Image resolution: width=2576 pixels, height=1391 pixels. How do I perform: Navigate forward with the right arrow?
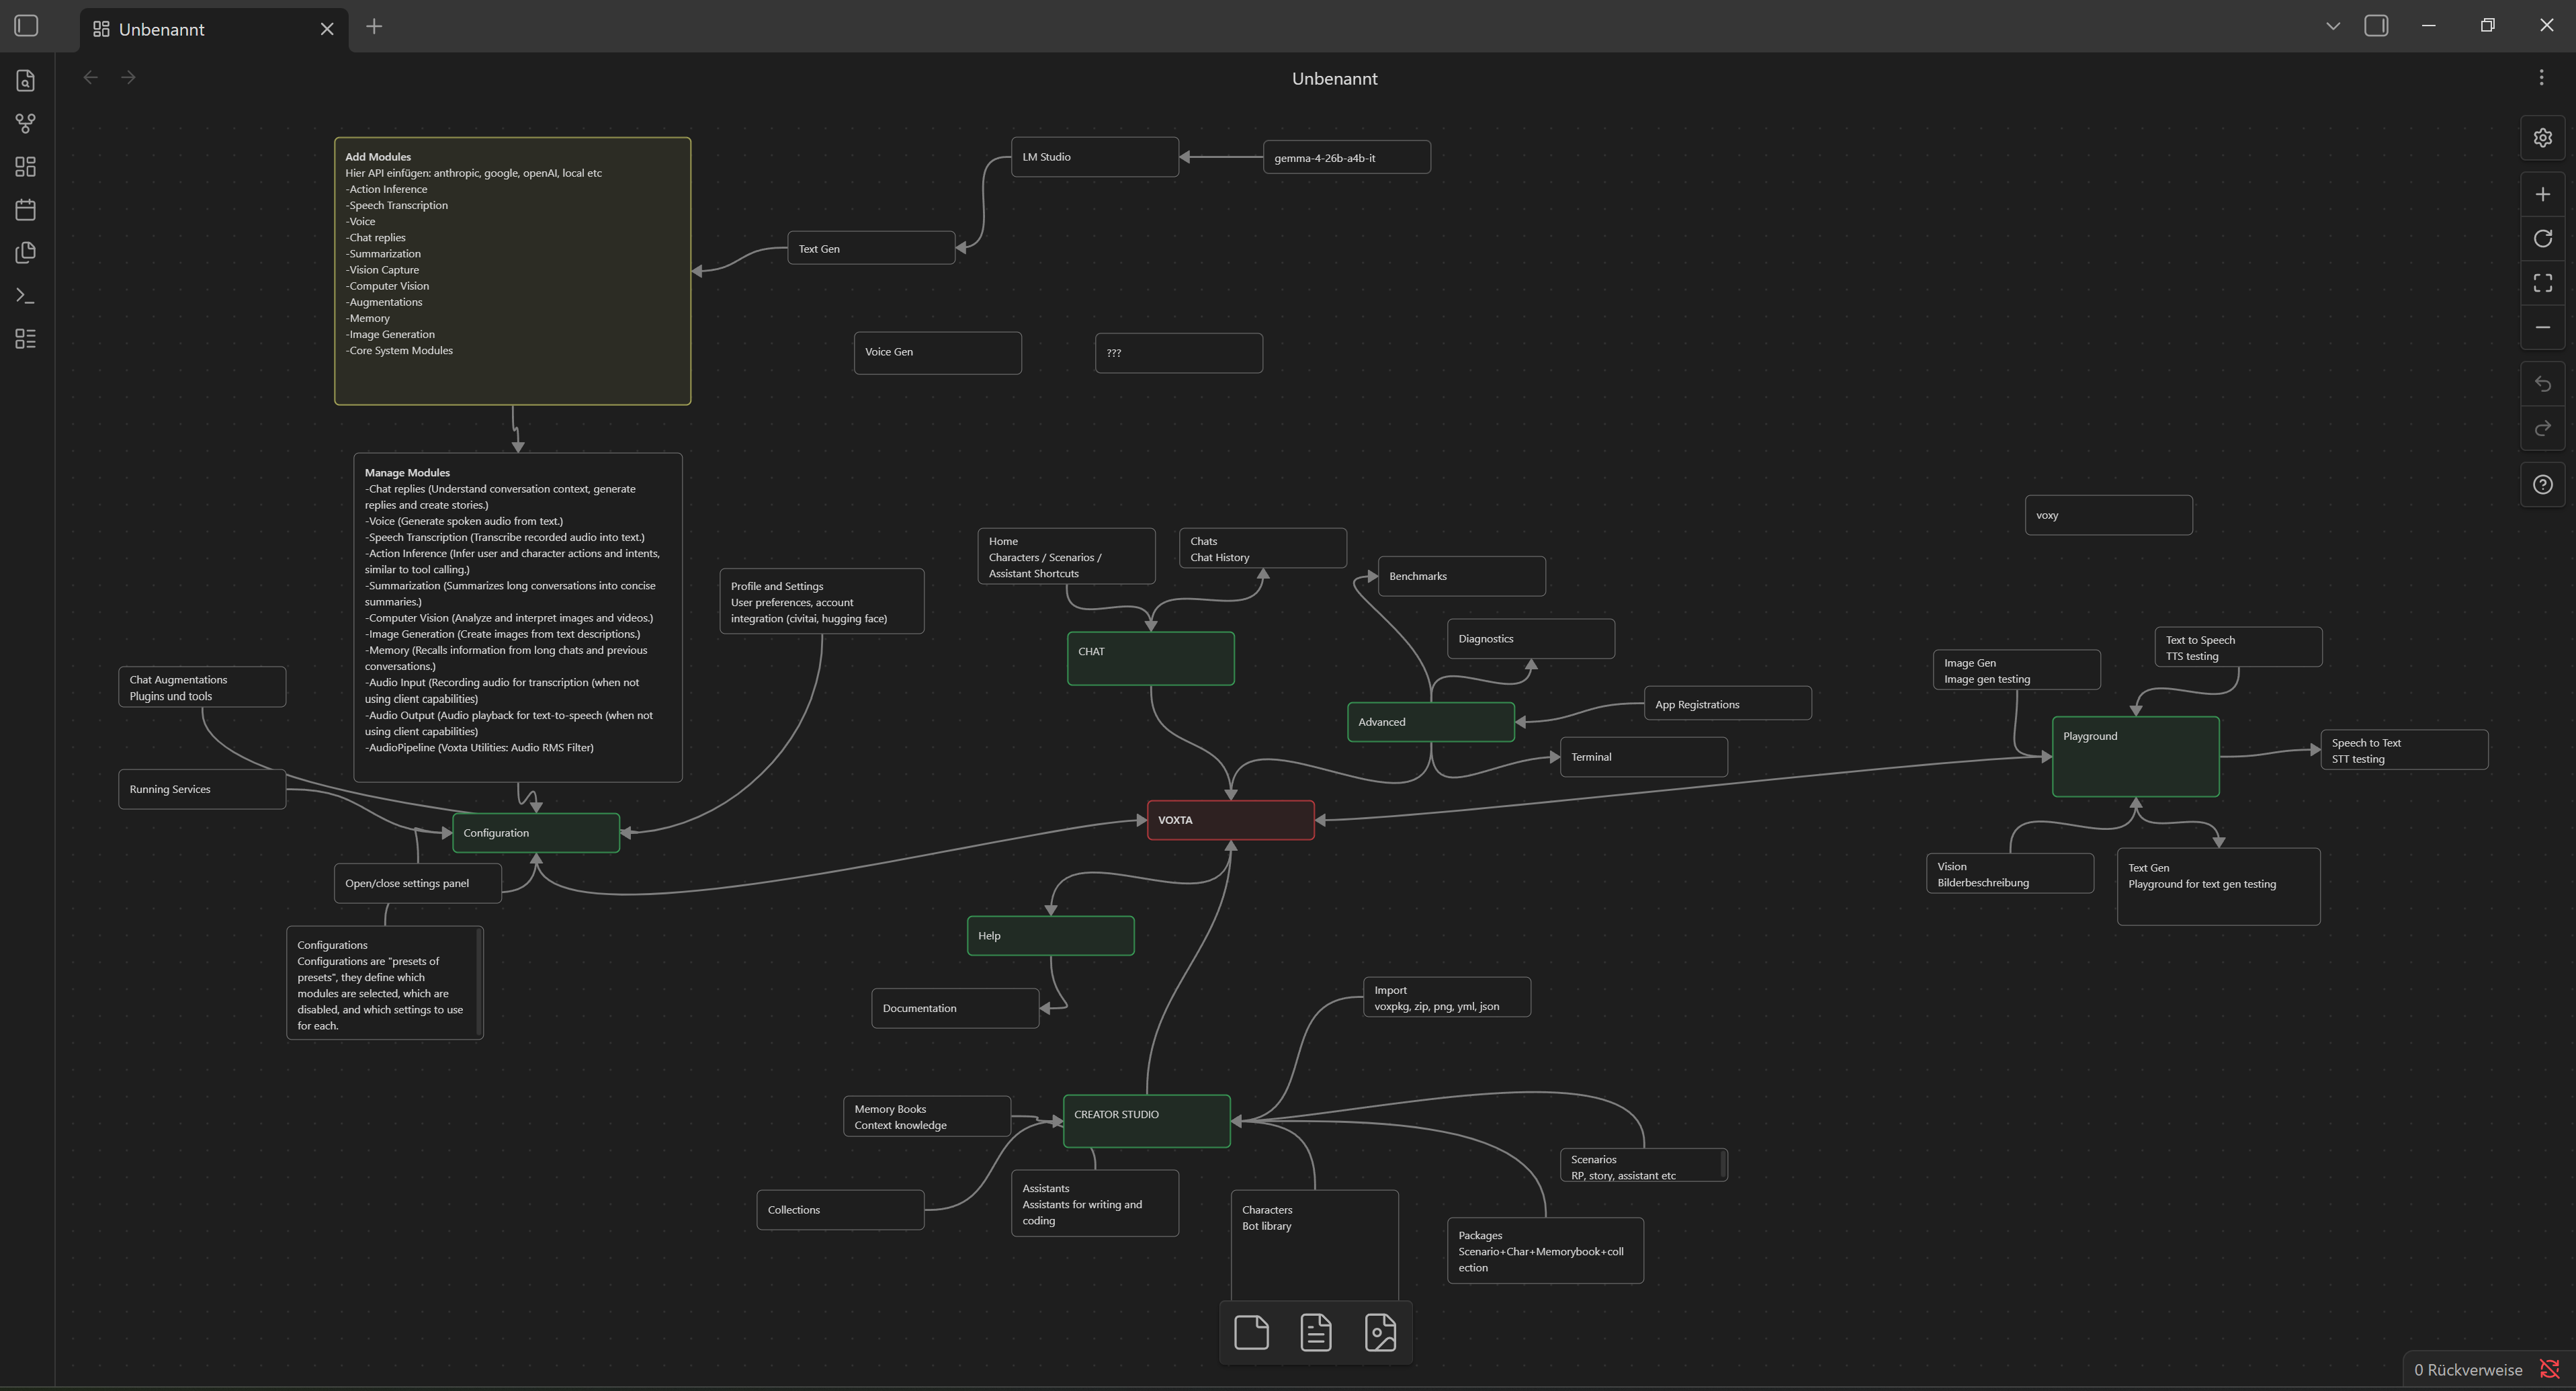[x=128, y=77]
